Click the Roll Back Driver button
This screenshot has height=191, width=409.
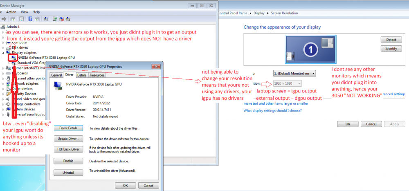pyautogui.click(x=68, y=149)
